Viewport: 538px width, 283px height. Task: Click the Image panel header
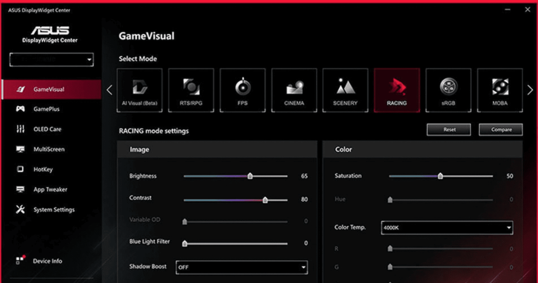click(x=217, y=149)
